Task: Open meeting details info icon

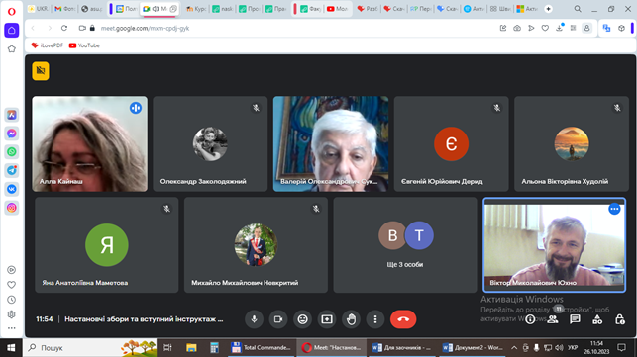Action: [x=530, y=319]
